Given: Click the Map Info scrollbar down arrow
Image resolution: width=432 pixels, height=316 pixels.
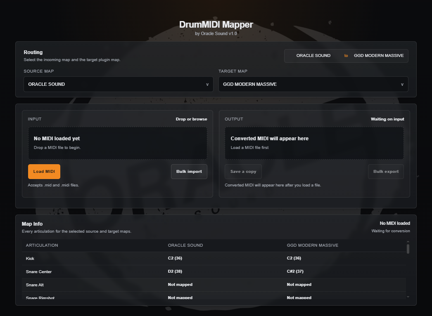Looking at the screenshot, I should point(408,296).
